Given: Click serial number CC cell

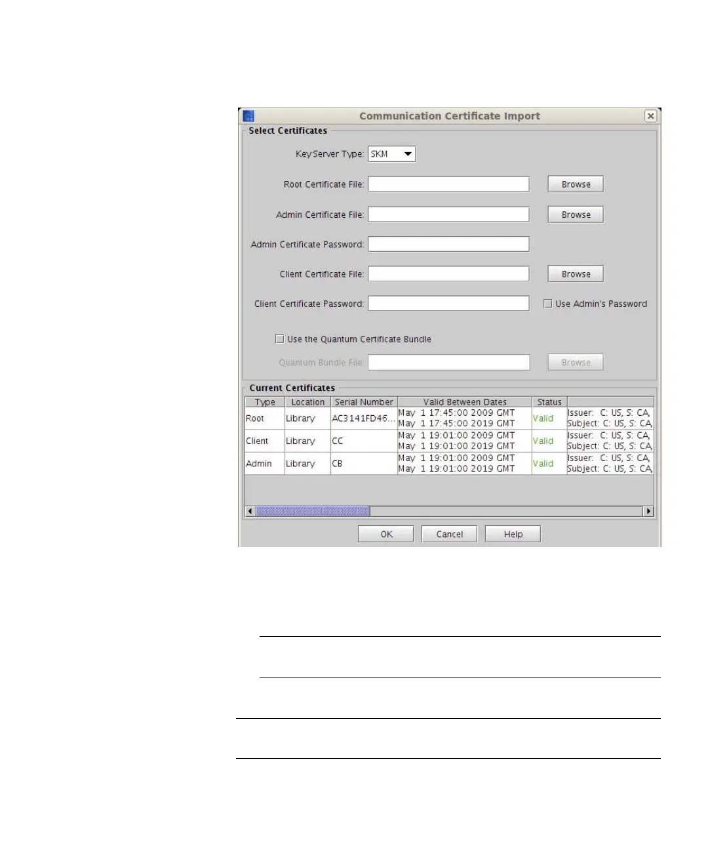Looking at the screenshot, I should [x=364, y=441].
